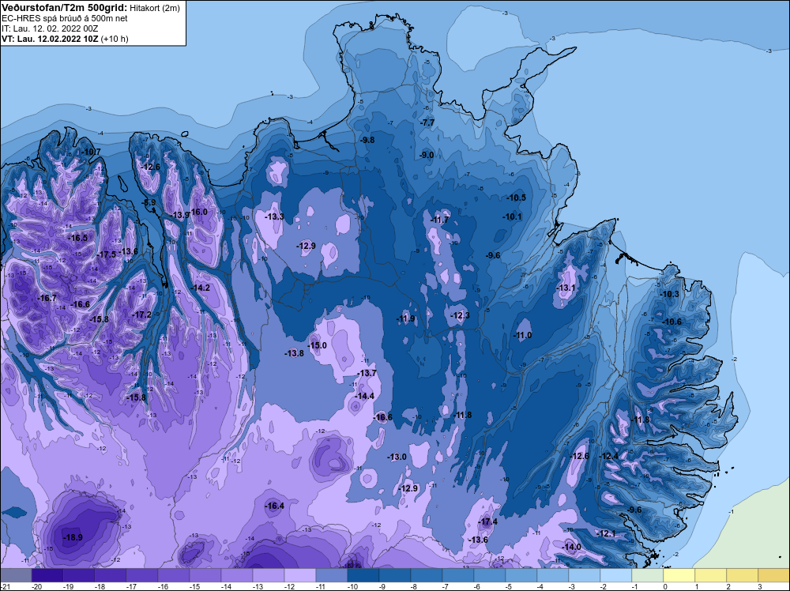Click the -10.5 temperature reading
The height and width of the screenshot is (591, 790).
click(517, 198)
